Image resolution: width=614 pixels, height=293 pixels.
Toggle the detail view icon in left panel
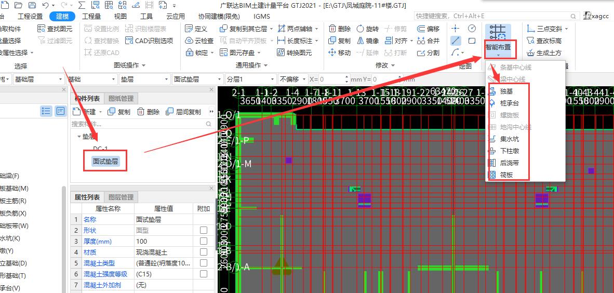point(60,111)
